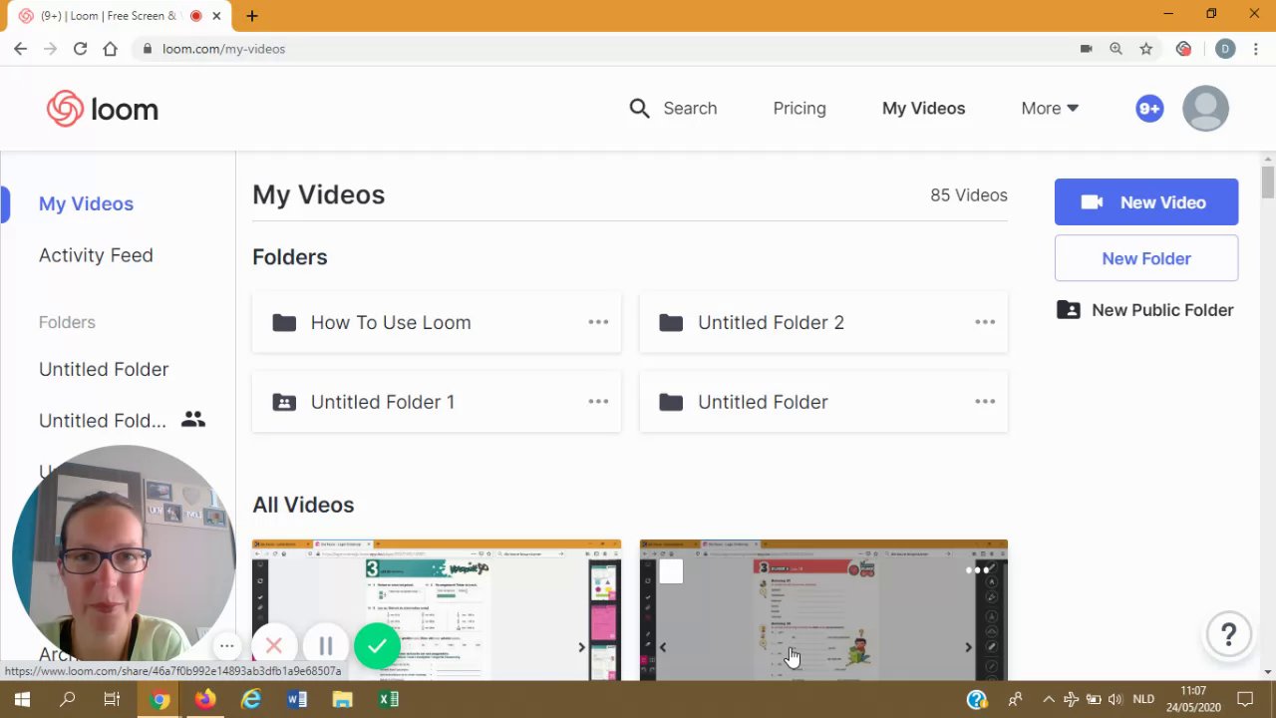Expand the More dropdown in header
The width and height of the screenshot is (1276, 718).
tap(1050, 109)
